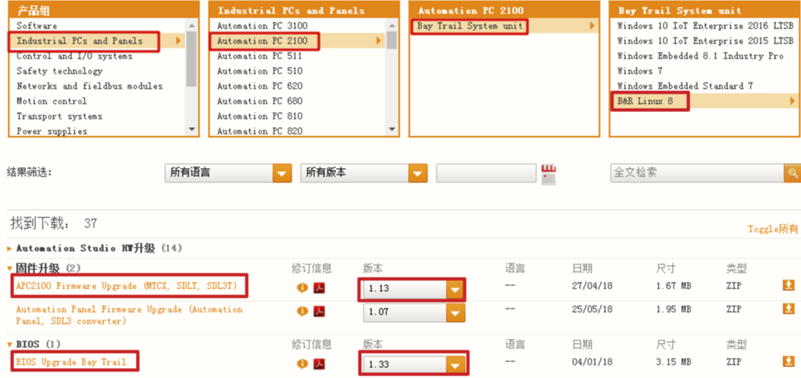
Task: Open APC2100 Firmware Upgrade download link
Action: [127, 286]
